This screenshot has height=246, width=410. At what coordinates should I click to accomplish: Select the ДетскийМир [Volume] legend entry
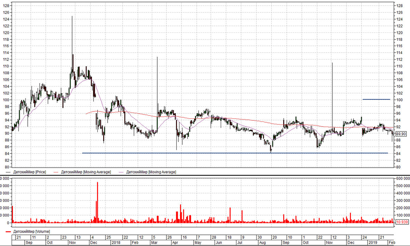tap(28, 232)
